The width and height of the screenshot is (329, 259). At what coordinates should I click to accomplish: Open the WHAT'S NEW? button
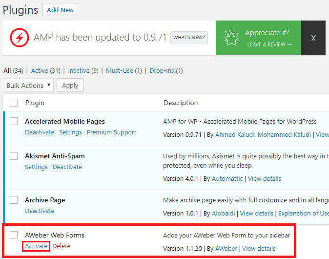(x=189, y=38)
